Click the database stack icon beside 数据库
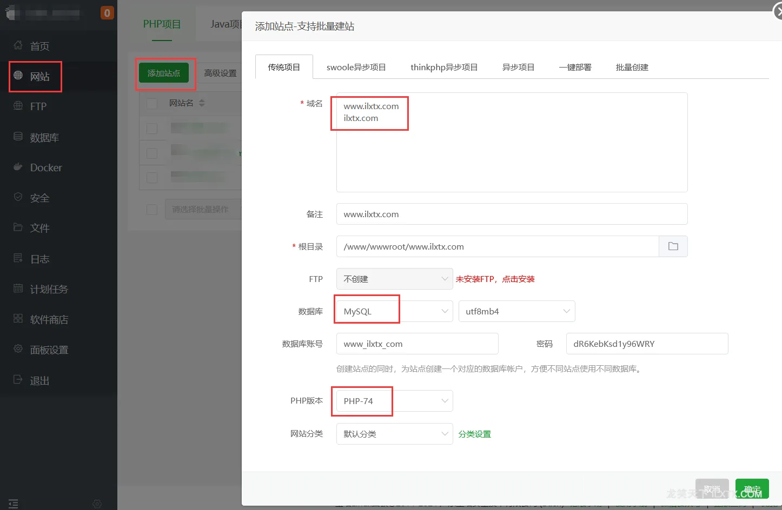Image resolution: width=782 pixels, height=510 pixels. pos(18,137)
